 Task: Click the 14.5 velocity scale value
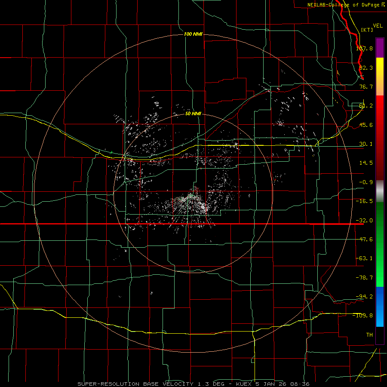[x=366, y=163]
